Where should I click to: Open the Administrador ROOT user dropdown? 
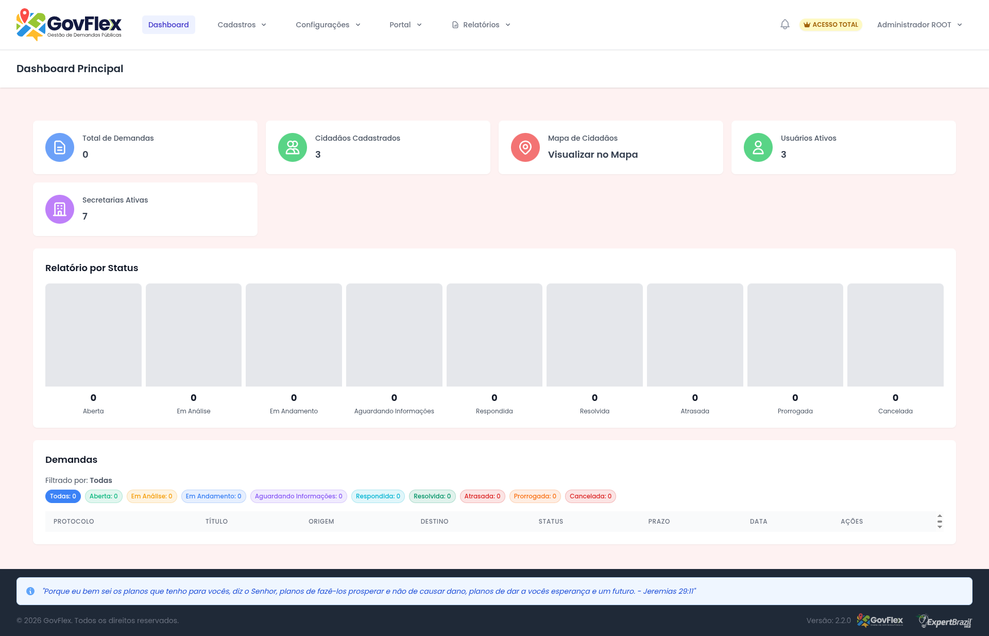[919, 25]
